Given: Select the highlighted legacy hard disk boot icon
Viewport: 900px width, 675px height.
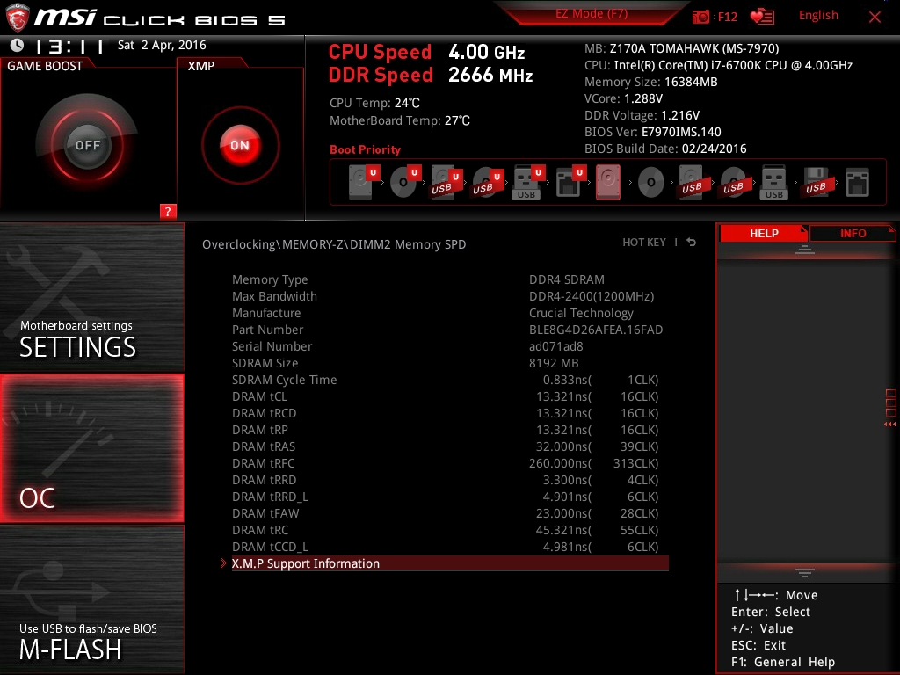Looking at the screenshot, I should click(608, 183).
